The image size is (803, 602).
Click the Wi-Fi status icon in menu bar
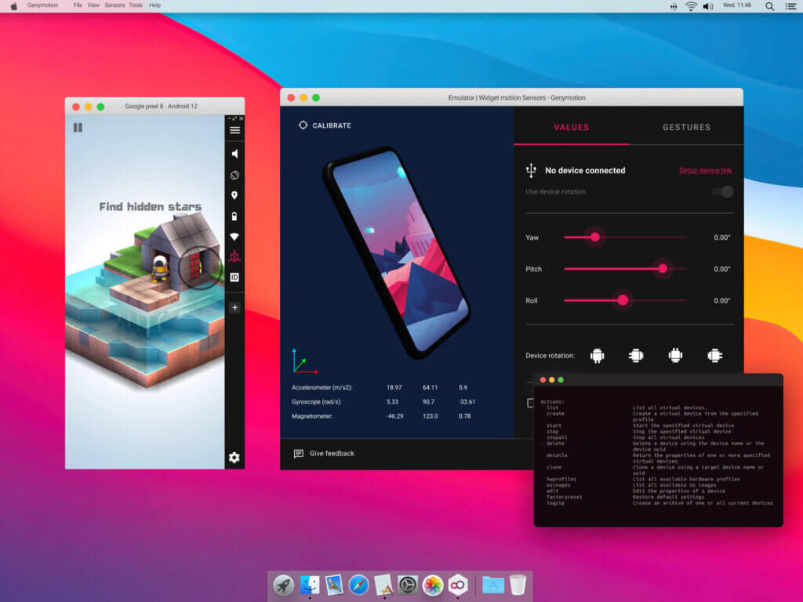(691, 6)
